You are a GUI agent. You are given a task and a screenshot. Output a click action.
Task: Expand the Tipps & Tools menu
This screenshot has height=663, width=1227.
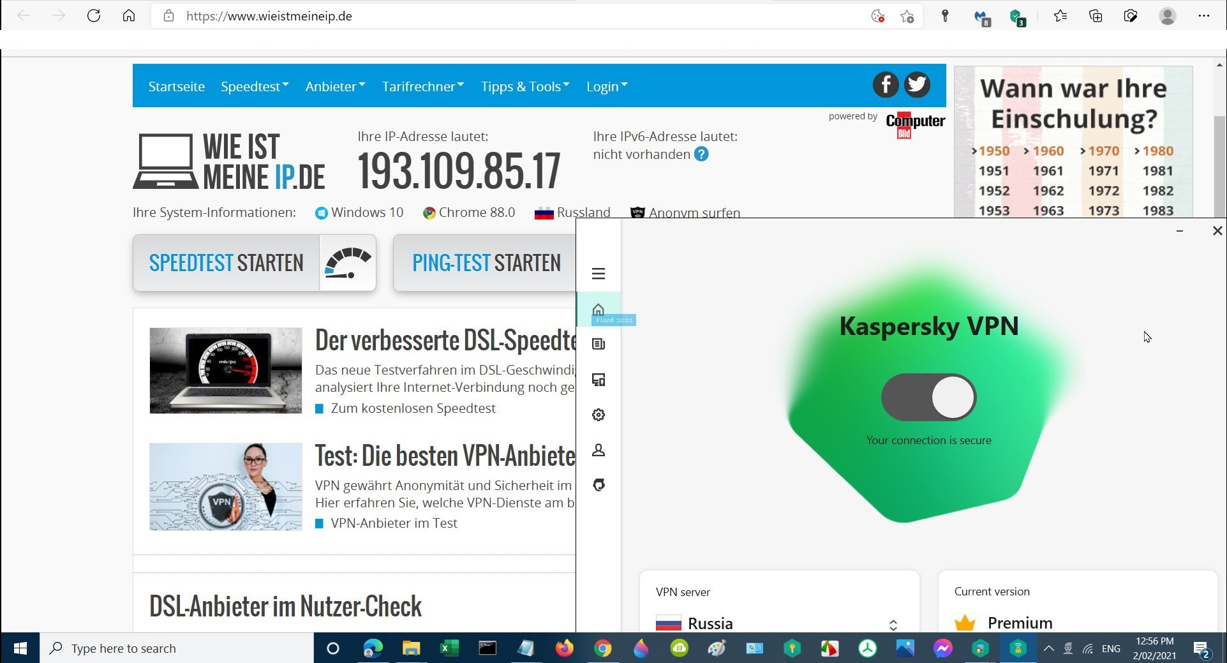point(525,87)
